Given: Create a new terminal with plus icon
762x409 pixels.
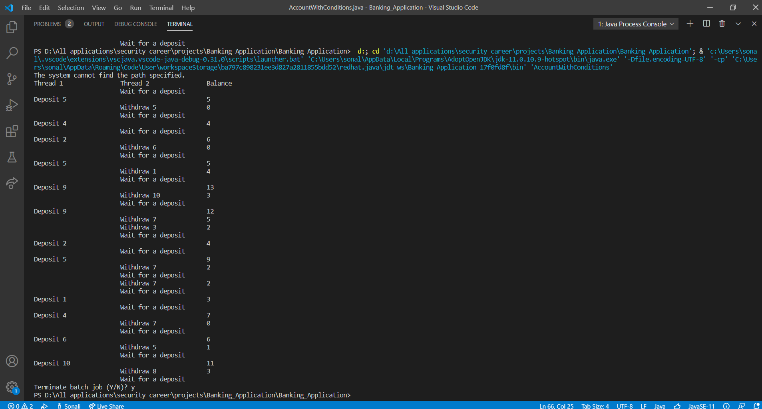Looking at the screenshot, I should click(690, 24).
